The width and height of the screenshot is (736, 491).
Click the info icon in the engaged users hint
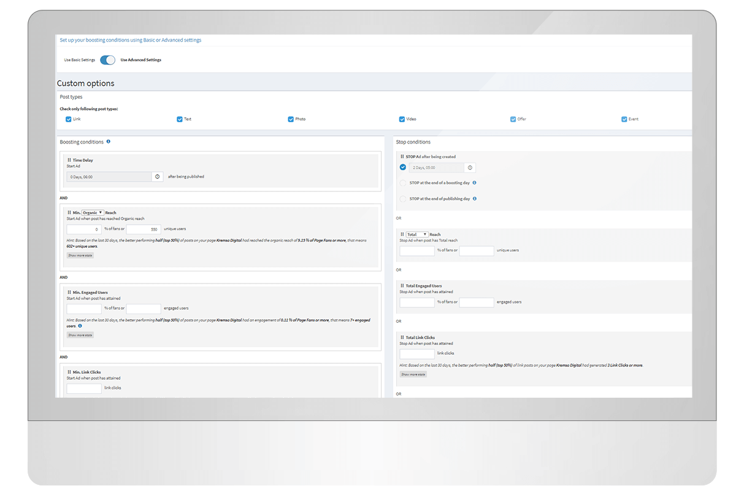click(80, 326)
